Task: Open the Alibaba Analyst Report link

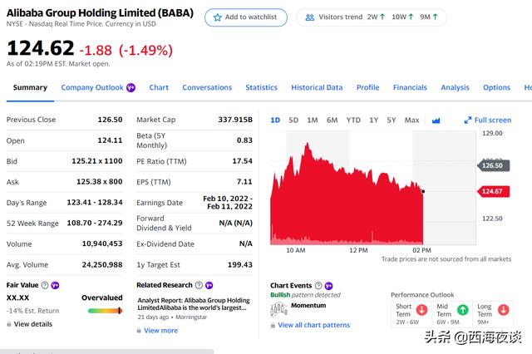Action: [x=193, y=304]
